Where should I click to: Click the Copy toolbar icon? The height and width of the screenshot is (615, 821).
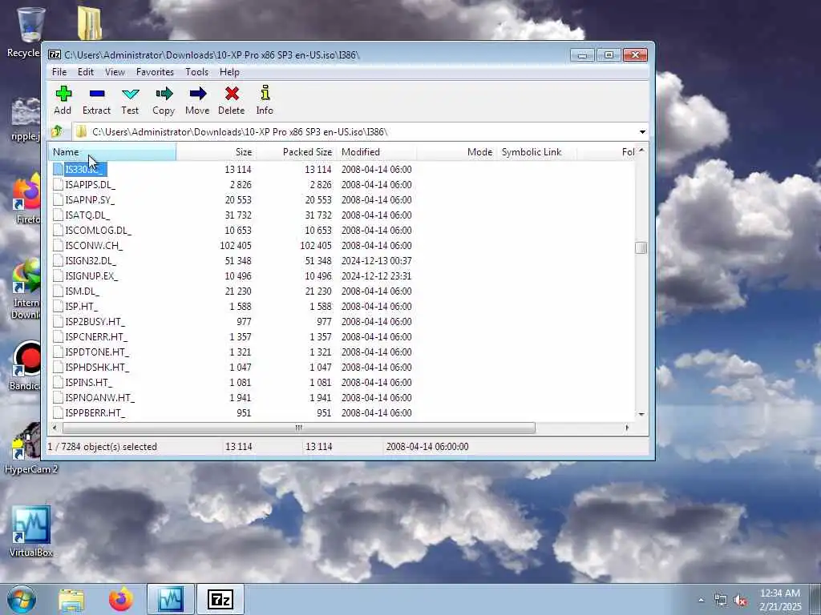pyautogui.click(x=164, y=94)
